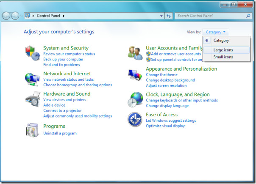Open Clock, Language, and Region globe-clock icon
The image size is (256, 184).
pos(135,99)
